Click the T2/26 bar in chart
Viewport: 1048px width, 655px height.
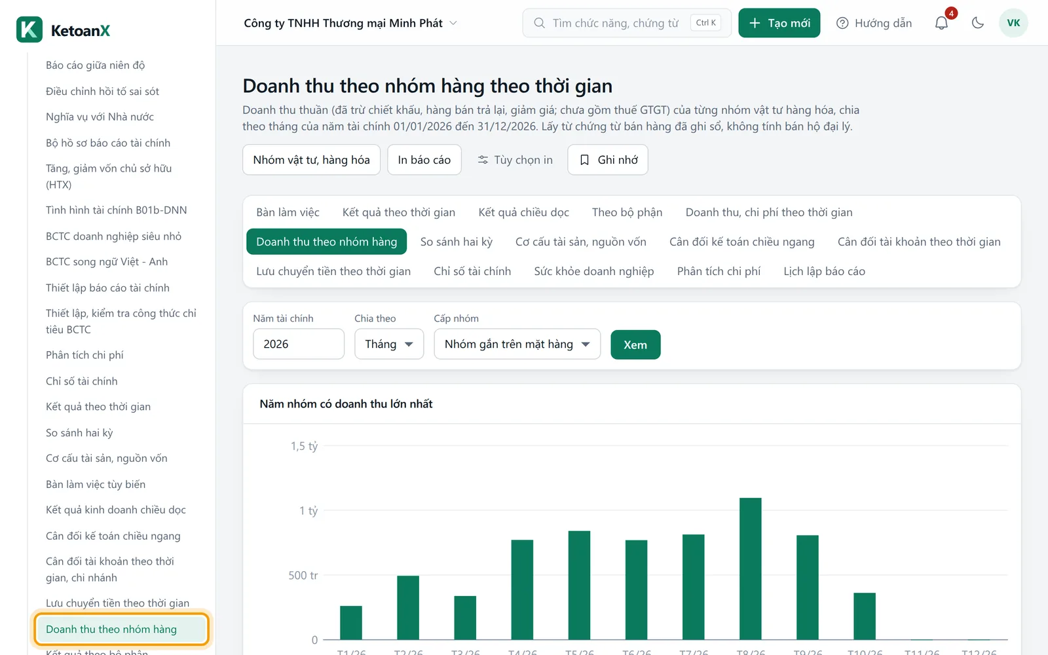coord(408,608)
